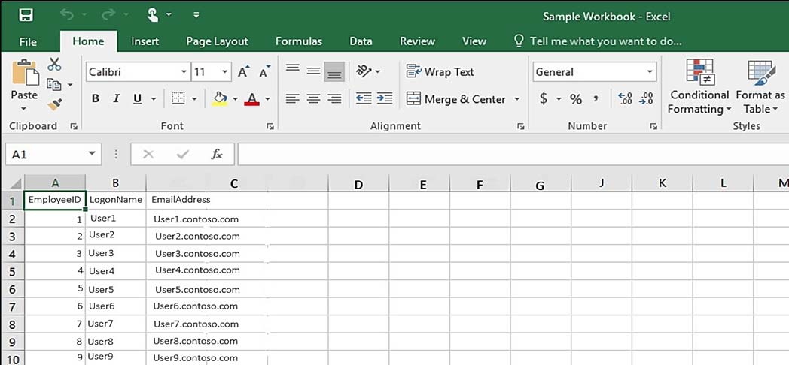Click the Save icon in the title bar
This screenshot has height=365, width=789.
[x=26, y=15]
